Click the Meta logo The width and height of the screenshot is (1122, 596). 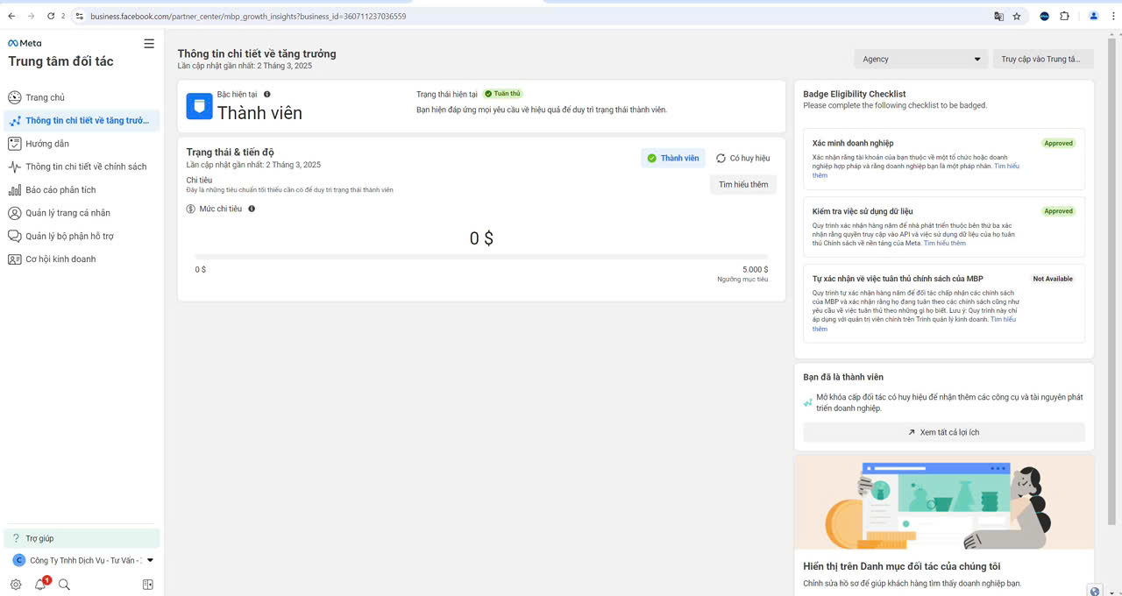[25, 43]
